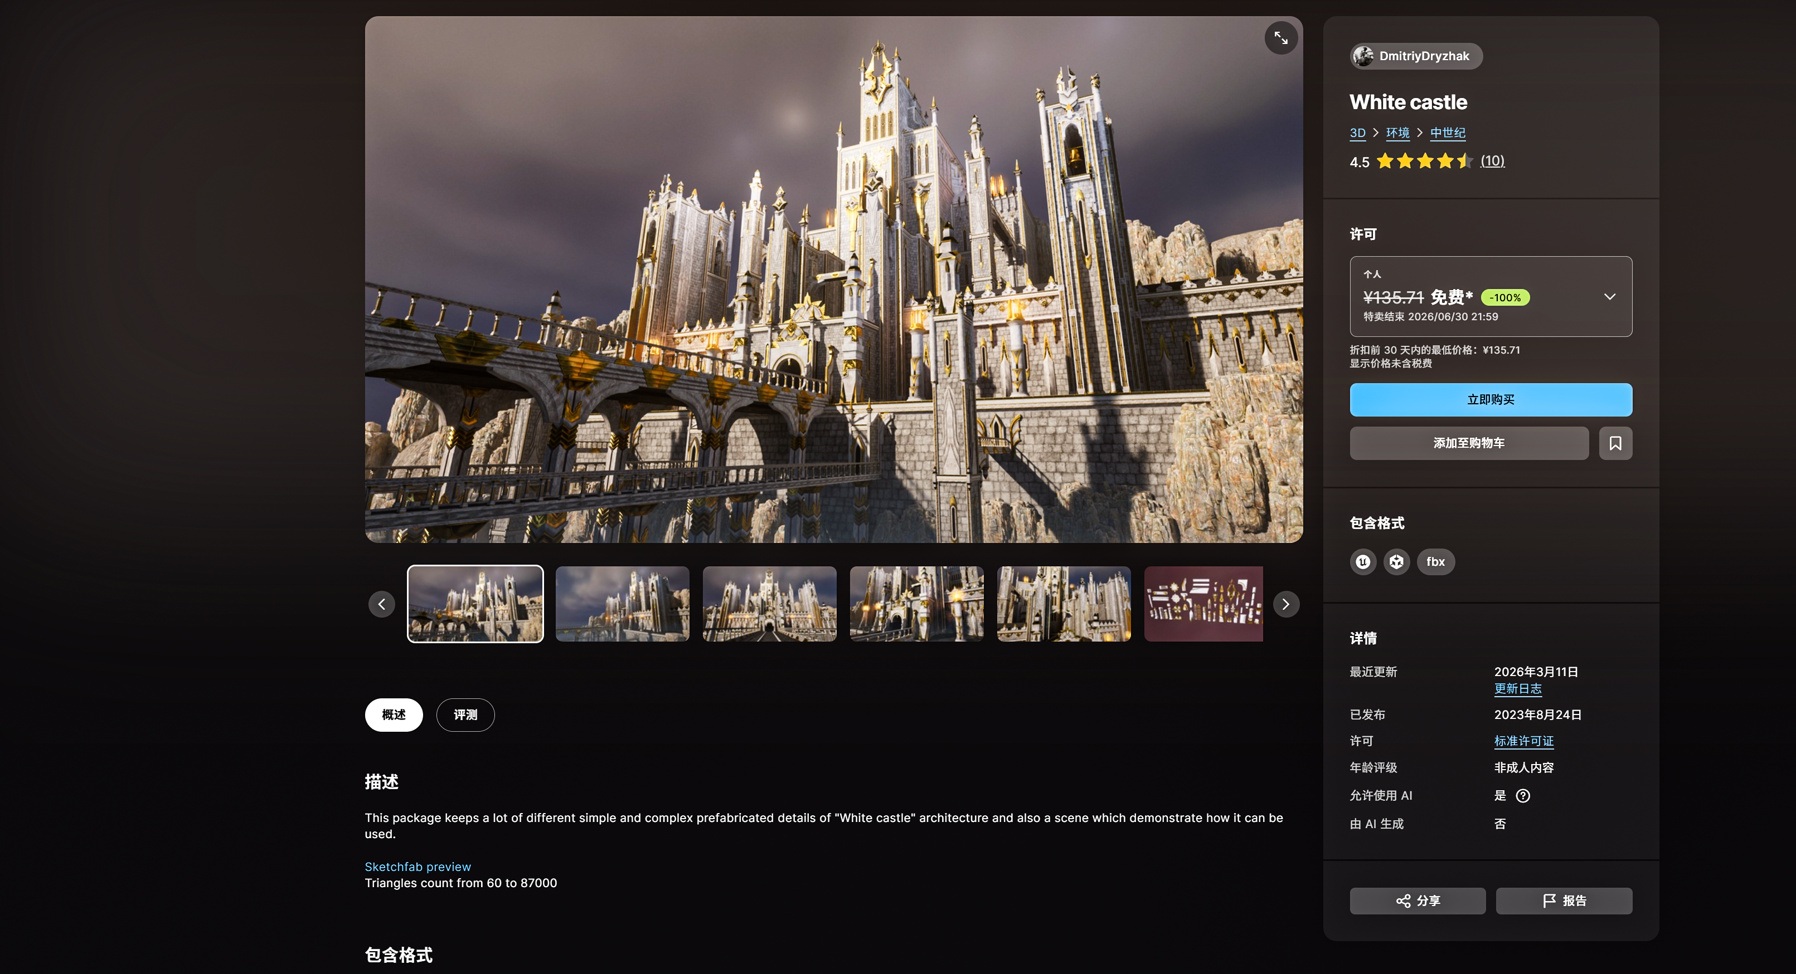Viewport: 1796px width, 974px height.
Task: Go to previous thumbnails with left arrow
Action: [x=381, y=604]
